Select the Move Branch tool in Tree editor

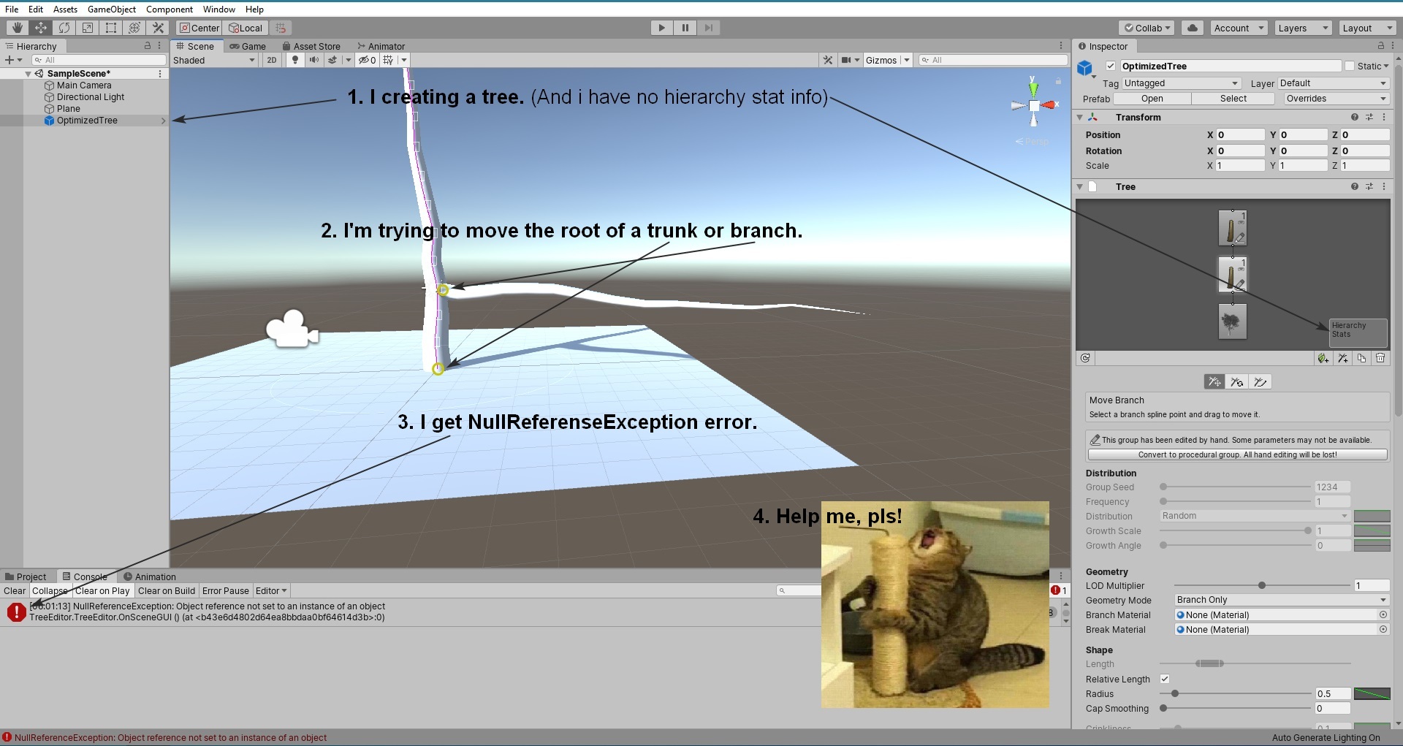point(1214,381)
